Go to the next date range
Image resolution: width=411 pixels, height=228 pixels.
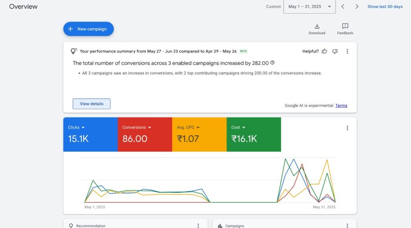coord(357,6)
